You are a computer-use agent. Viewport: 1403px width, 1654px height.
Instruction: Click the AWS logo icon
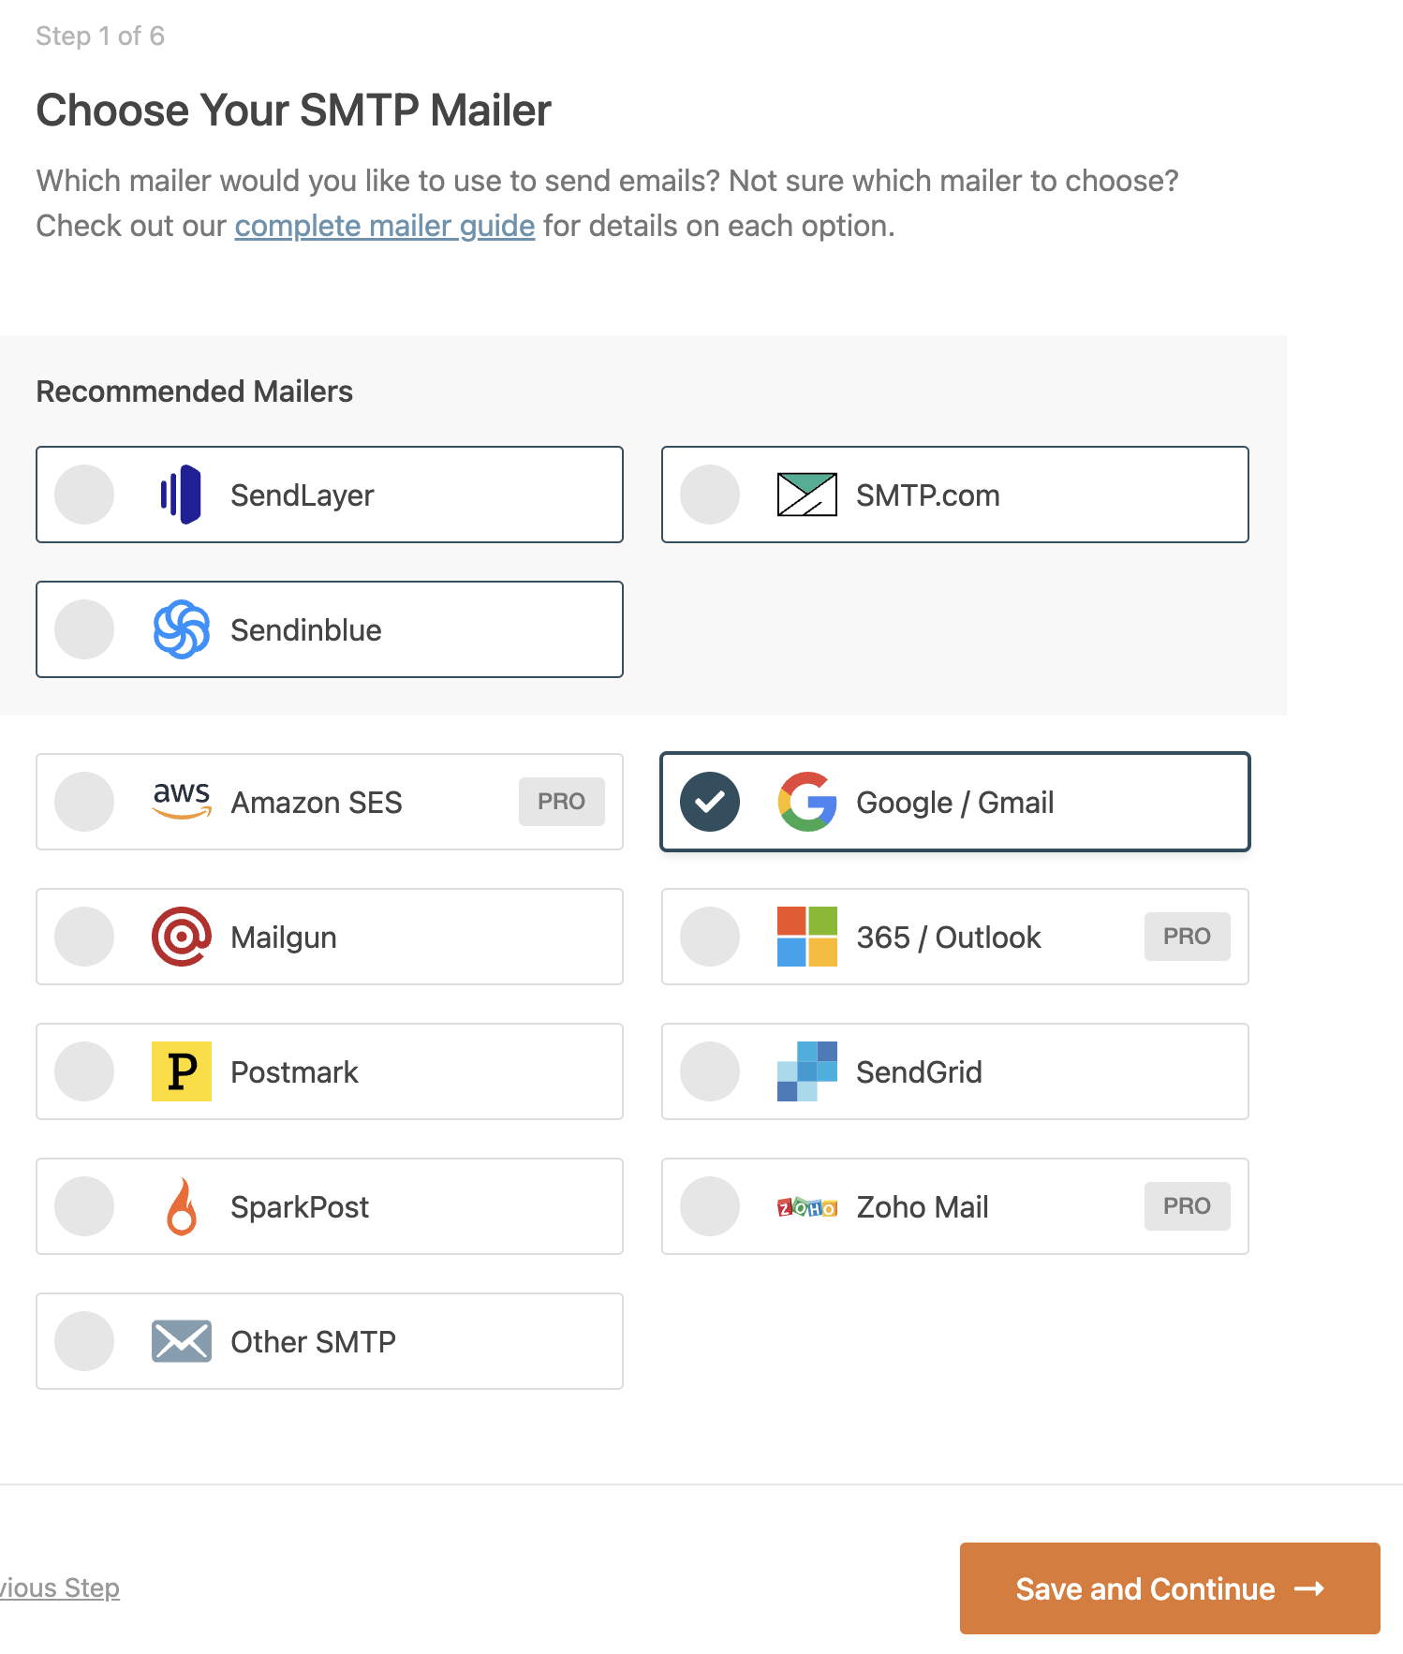182,802
